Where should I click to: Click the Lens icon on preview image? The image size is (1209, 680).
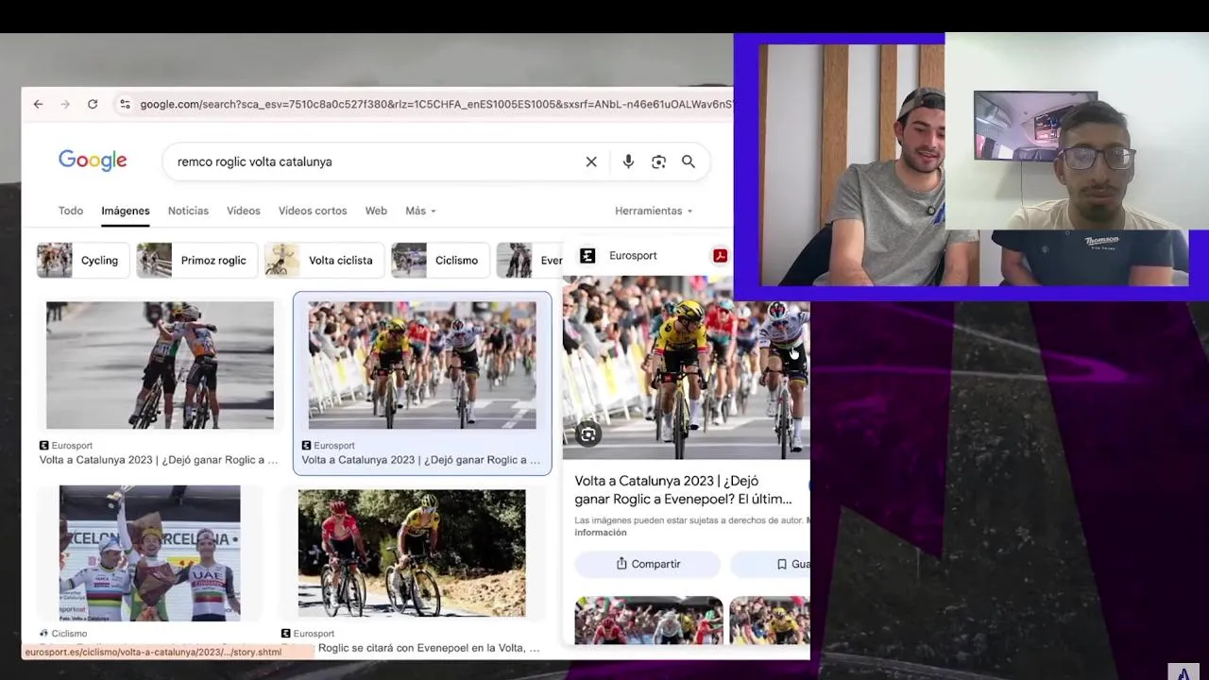588,434
